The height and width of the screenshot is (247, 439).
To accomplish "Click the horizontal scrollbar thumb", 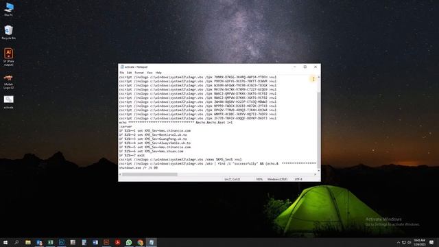I will (x=150, y=174).
